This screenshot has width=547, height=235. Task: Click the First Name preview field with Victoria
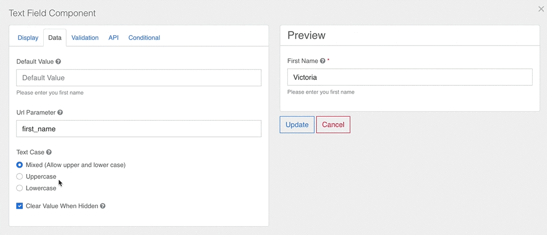pos(410,77)
